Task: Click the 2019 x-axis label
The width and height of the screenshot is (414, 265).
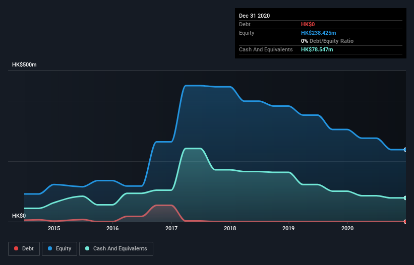Action: (x=288, y=228)
